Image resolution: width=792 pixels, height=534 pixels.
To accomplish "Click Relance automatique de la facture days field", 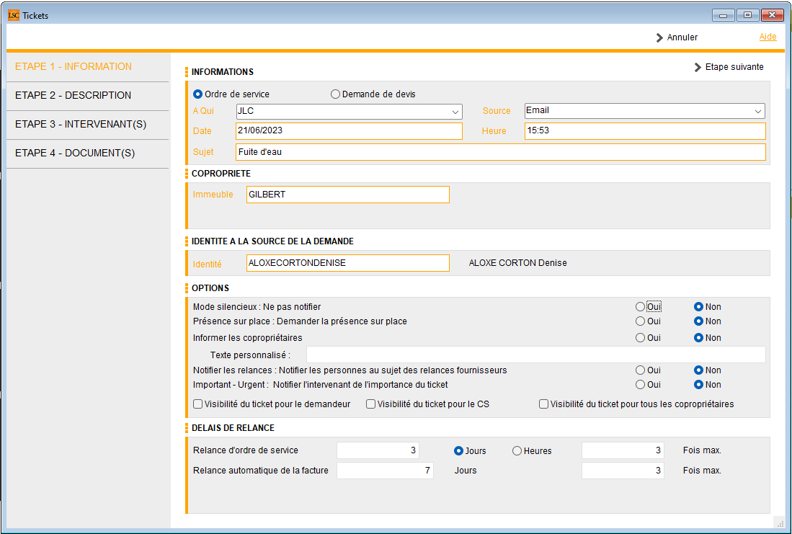I will click(x=385, y=471).
